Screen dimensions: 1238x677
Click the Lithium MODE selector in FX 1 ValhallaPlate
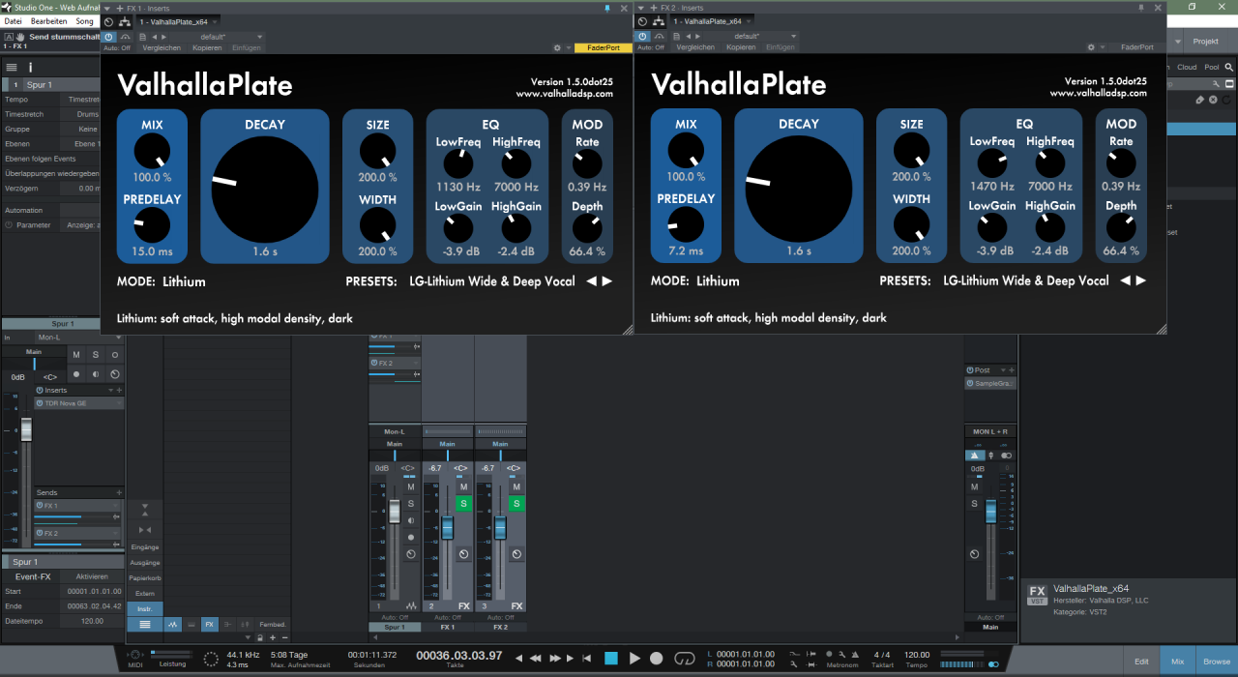[184, 281]
